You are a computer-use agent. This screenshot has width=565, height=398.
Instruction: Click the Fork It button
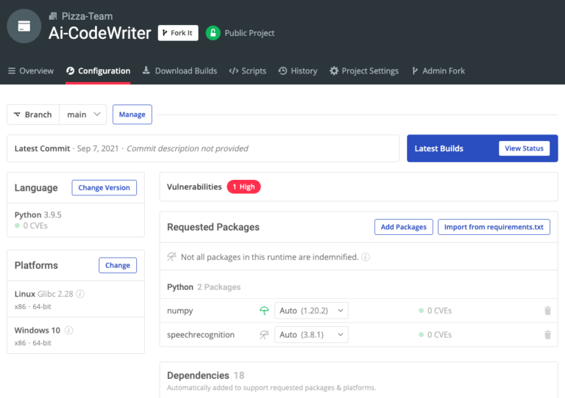point(178,33)
